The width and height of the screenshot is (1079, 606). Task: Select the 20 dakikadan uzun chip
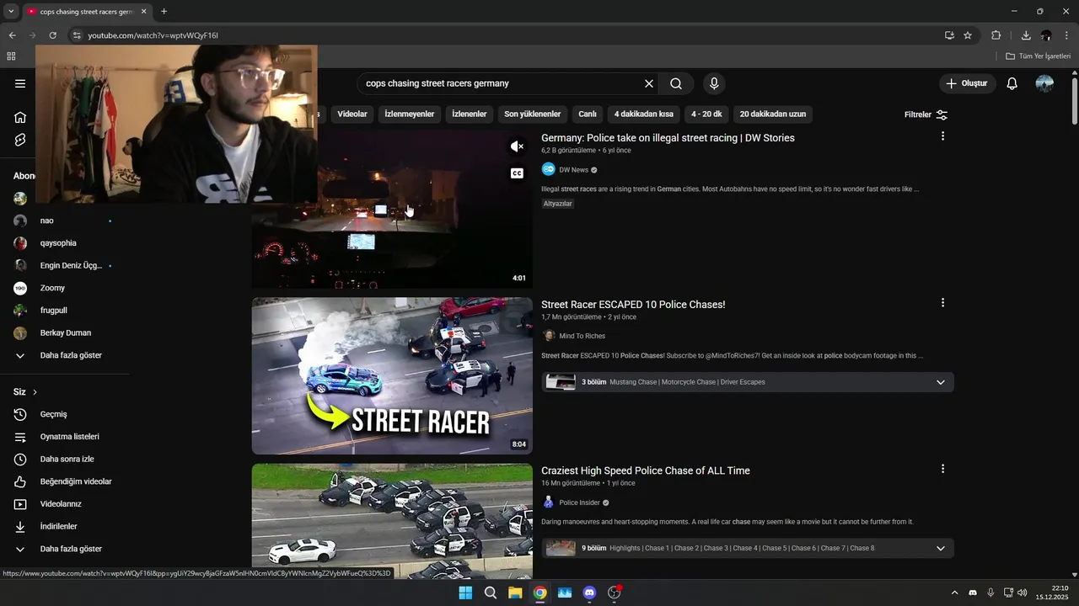point(773,114)
